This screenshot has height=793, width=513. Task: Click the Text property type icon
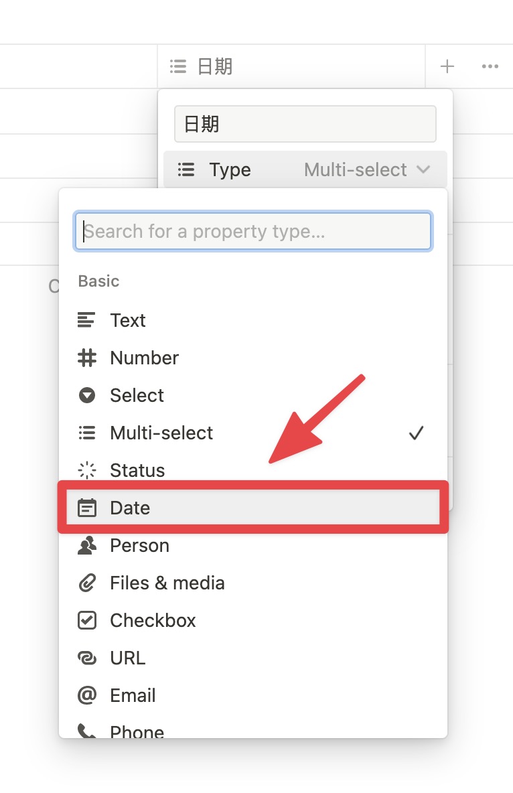pos(86,320)
